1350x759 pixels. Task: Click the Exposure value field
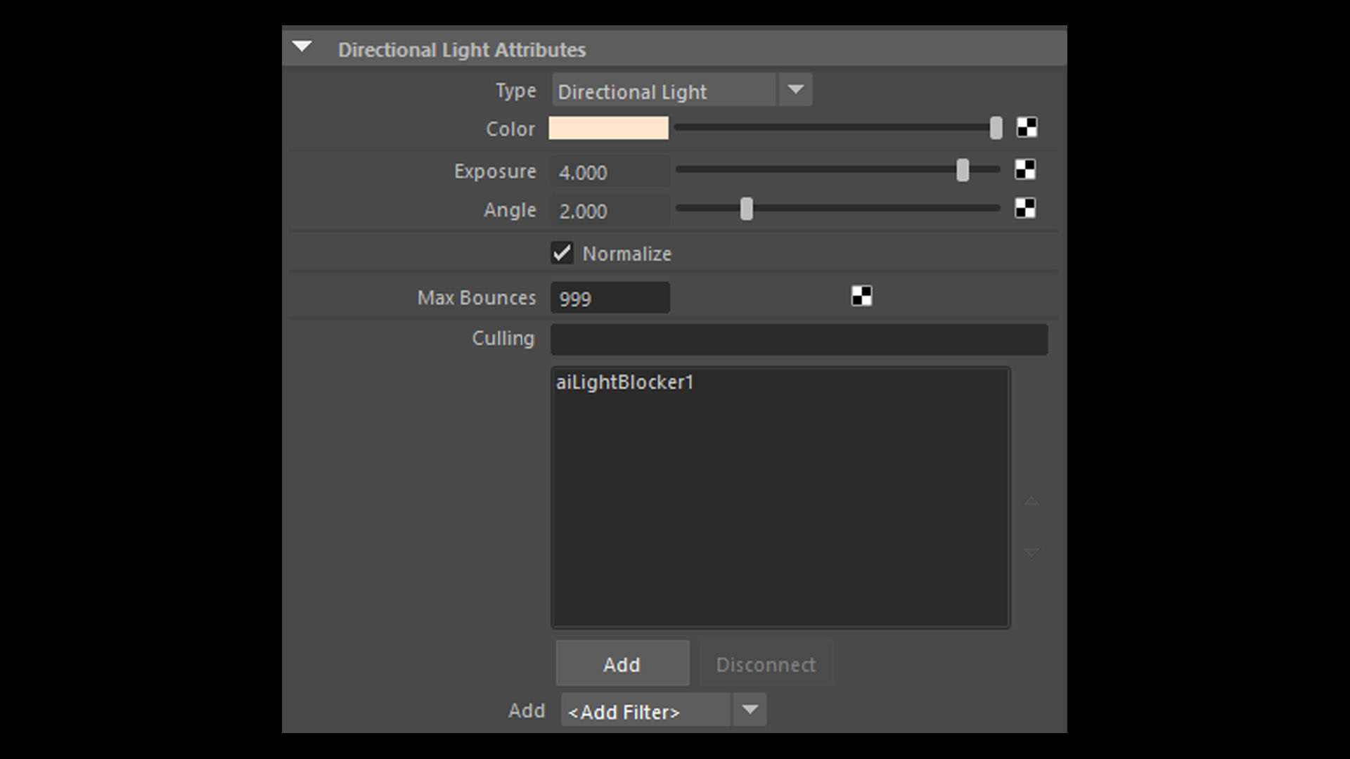click(x=610, y=172)
